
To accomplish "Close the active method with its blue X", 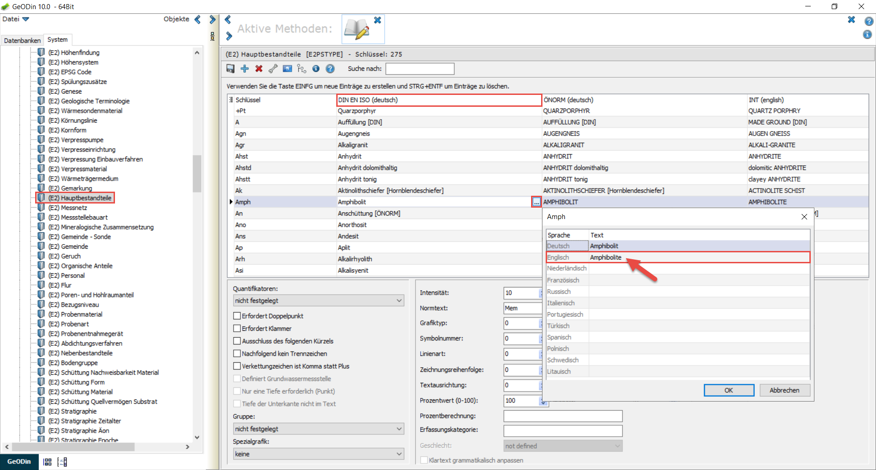I will (377, 20).
